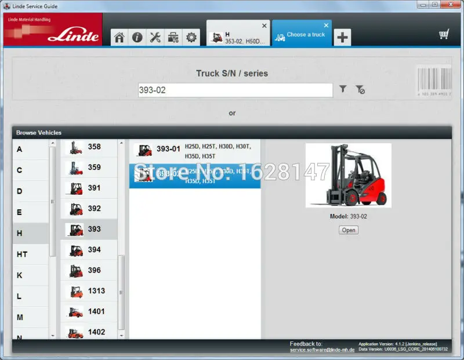
Task: Minimize the Linde Service Guide window
Action: click(423, 5)
